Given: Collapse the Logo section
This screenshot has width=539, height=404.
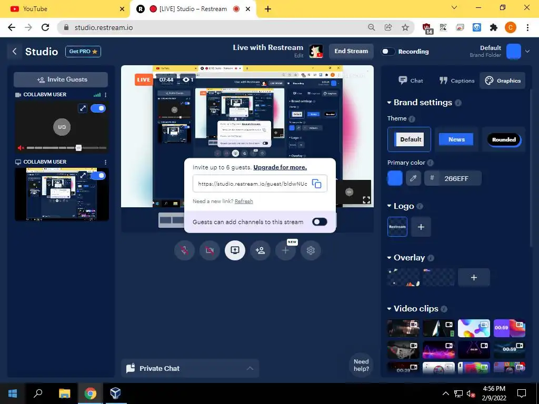Looking at the screenshot, I should point(389,206).
